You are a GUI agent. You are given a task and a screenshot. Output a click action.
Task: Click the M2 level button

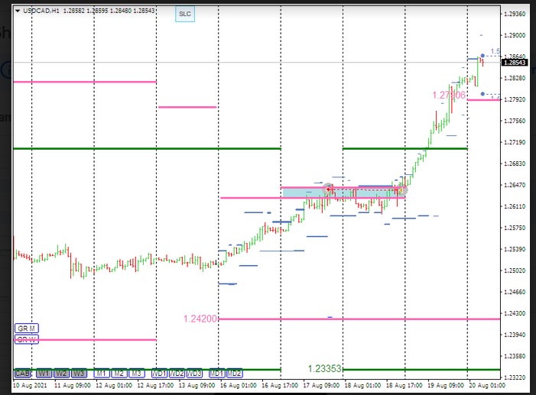[x=119, y=373]
